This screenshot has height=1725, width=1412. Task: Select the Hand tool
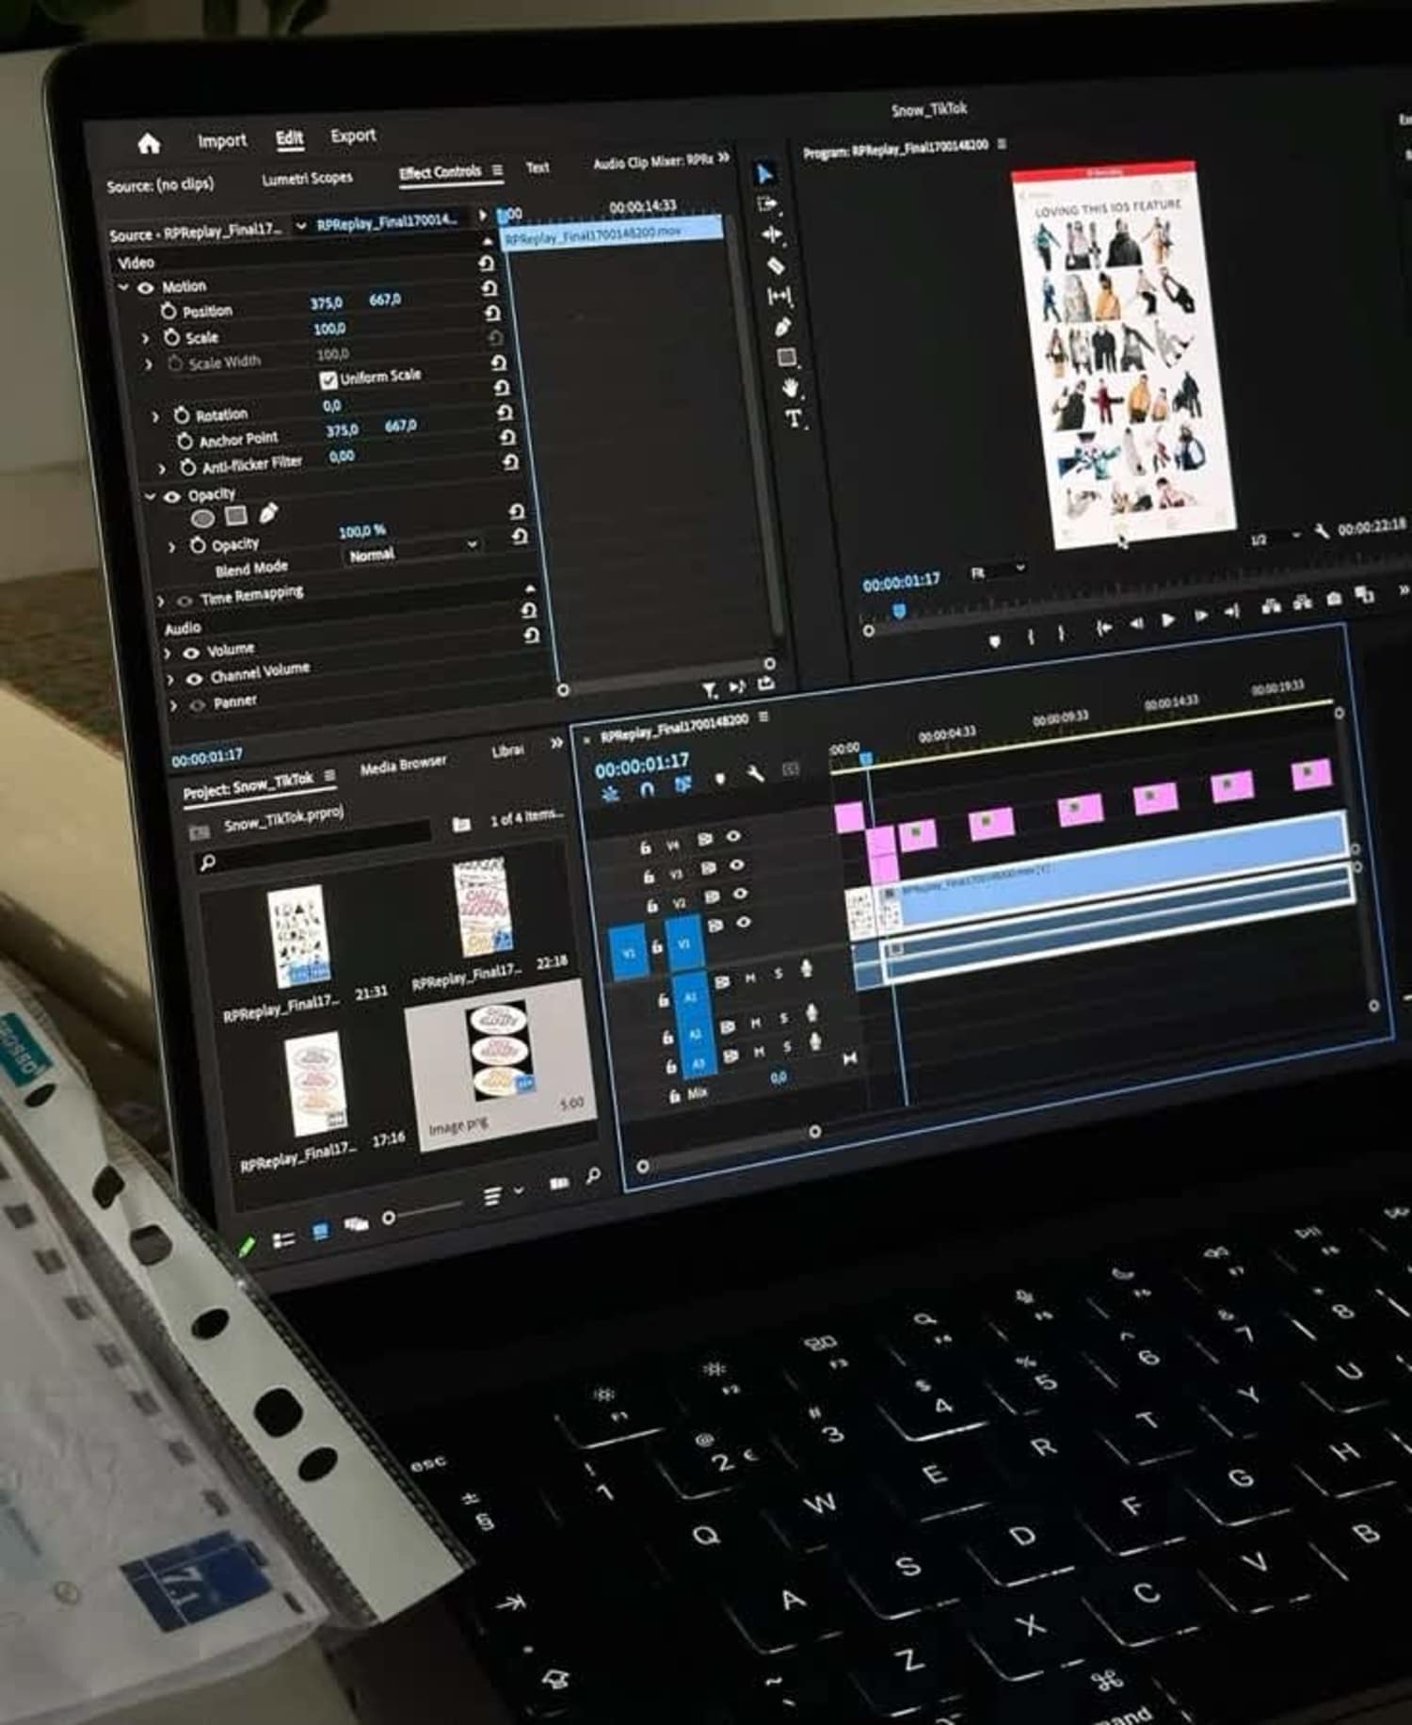pyautogui.click(x=790, y=388)
